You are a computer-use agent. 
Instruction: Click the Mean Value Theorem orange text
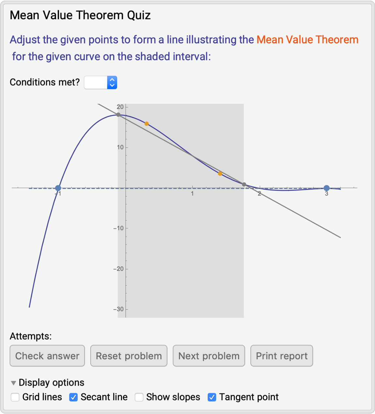click(x=307, y=40)
